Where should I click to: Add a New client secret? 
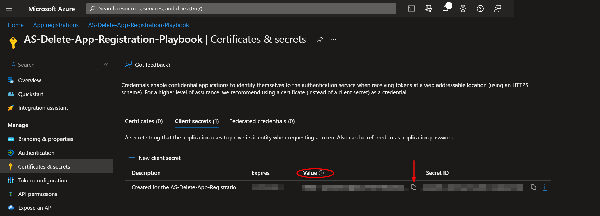point(155,158)
